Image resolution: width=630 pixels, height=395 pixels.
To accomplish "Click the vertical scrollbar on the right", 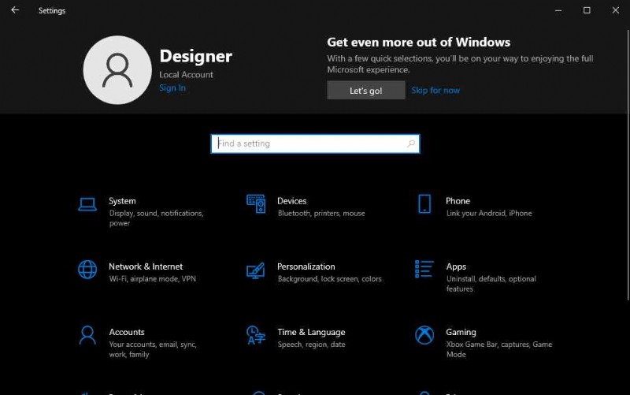I will tap(628, 165).
